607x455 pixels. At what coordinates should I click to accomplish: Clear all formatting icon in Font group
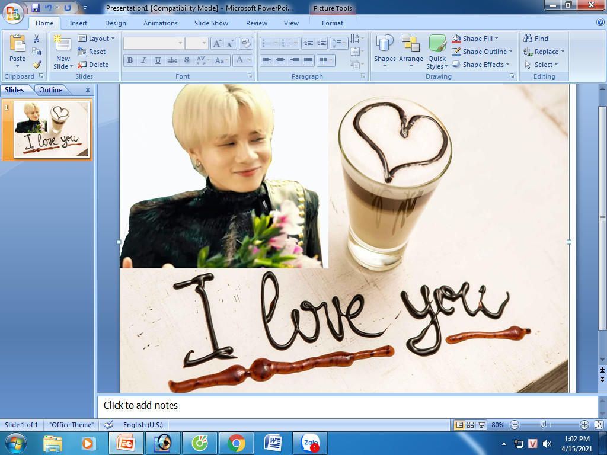click(x=246, y=43)
